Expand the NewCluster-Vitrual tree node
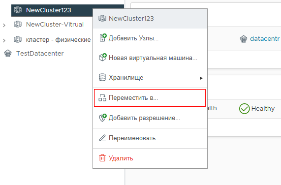This screenshot has width=281, height=185. 4,25
